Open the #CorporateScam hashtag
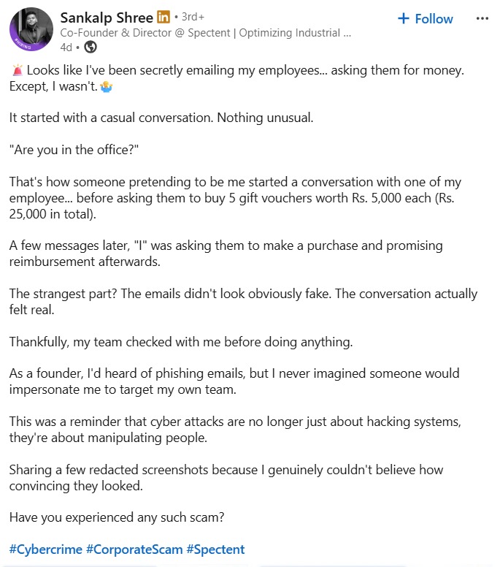Image resolution: width=500 pixels, height=567 pixels. coord(134,549)
